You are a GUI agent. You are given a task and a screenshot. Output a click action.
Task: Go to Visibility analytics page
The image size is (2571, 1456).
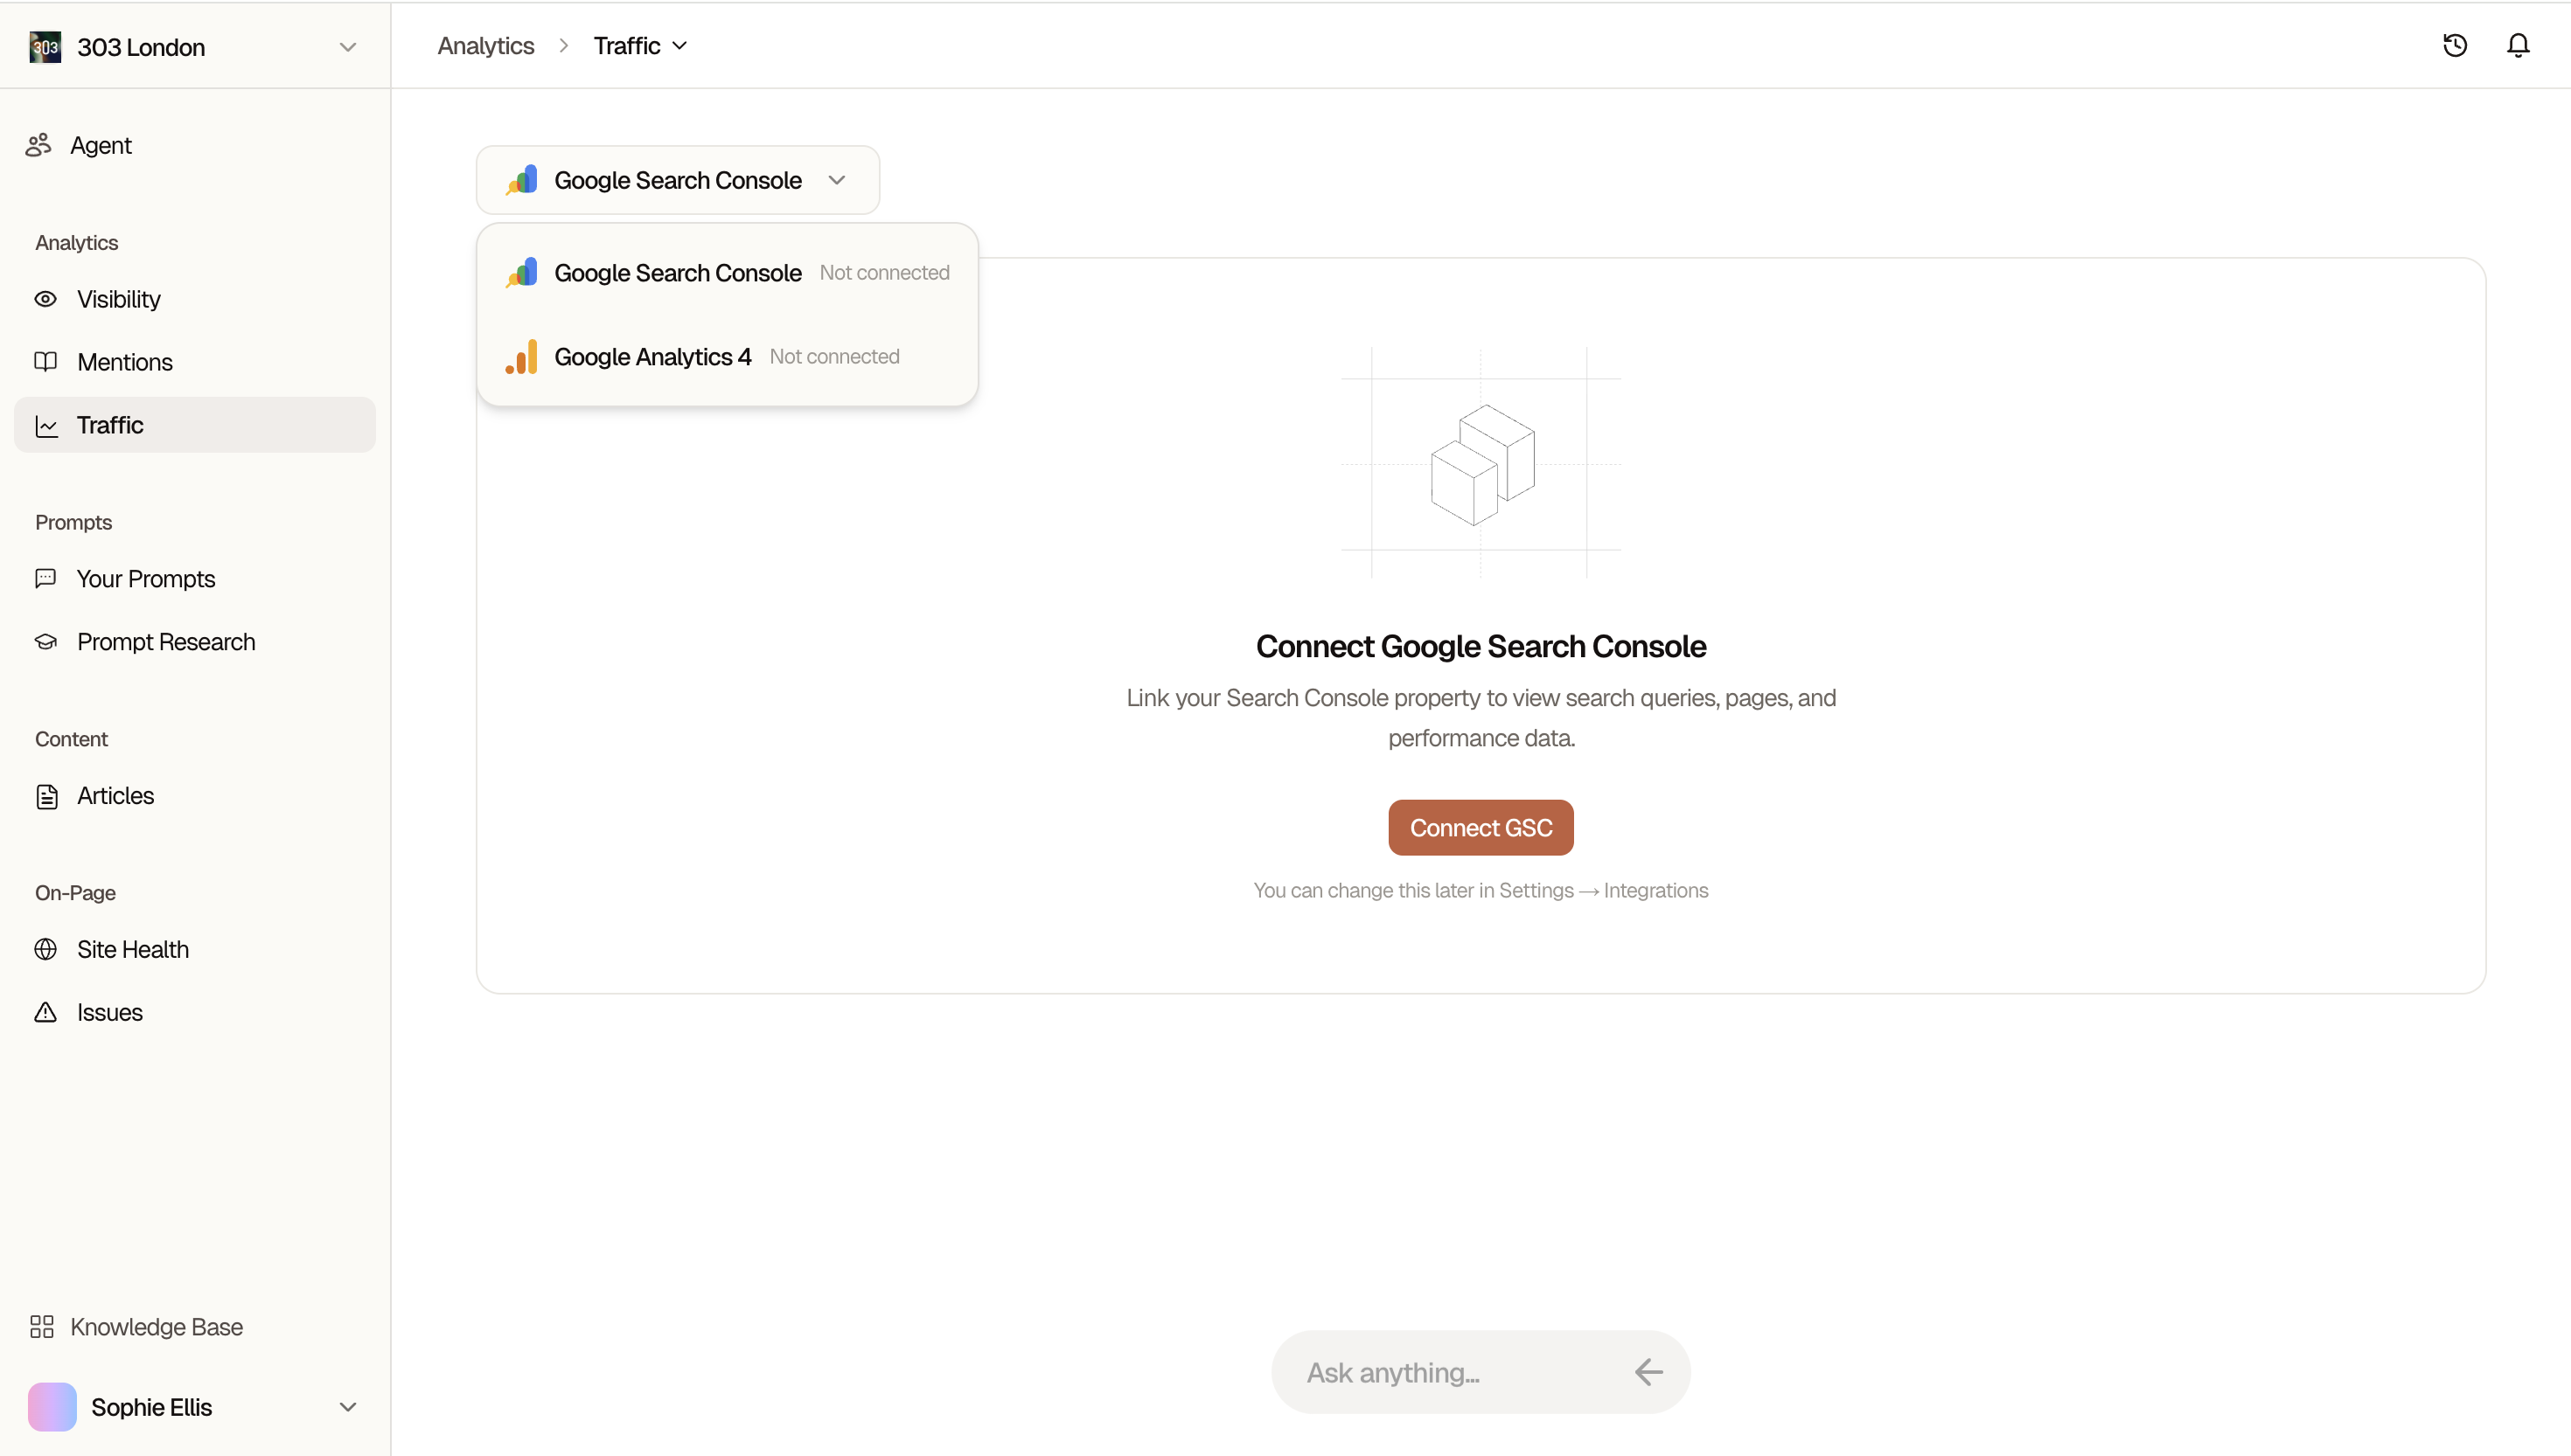coord(118,299)
